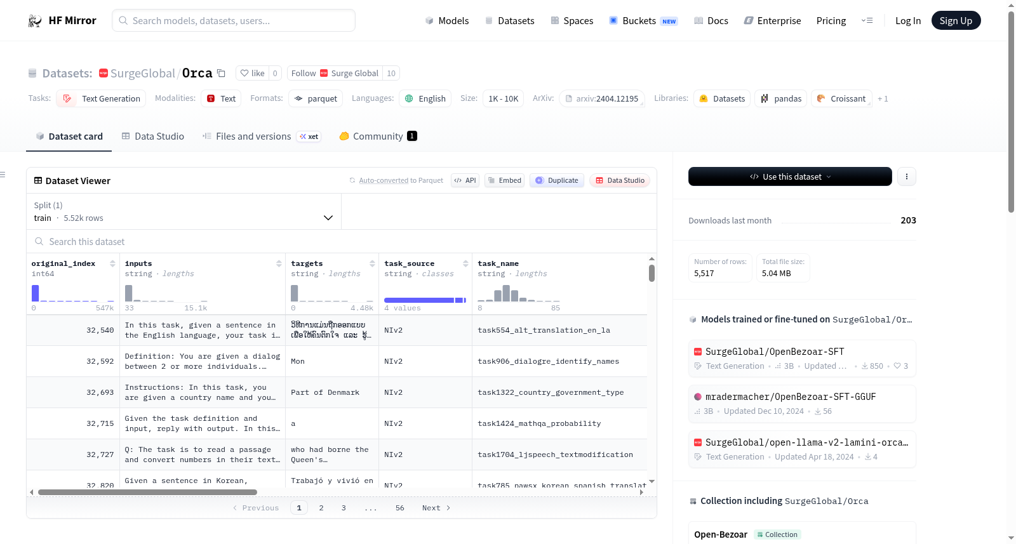Image resolution: width=1016 pixels, height=544 pixels.
Task: Switch to the Data Studio tab
Action: [153, 136]
